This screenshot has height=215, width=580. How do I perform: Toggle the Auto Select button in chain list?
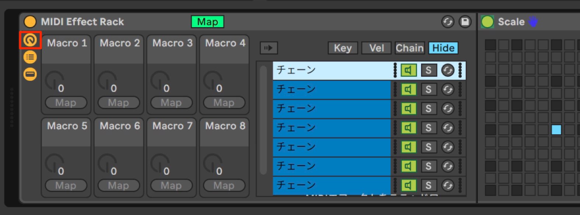(x=269, y=48)
